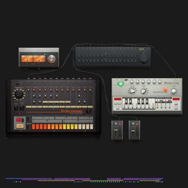This screenshot has height=188, width=188.
Task: Click the right VU meter on the master output
Action: [x=39, y=59]
